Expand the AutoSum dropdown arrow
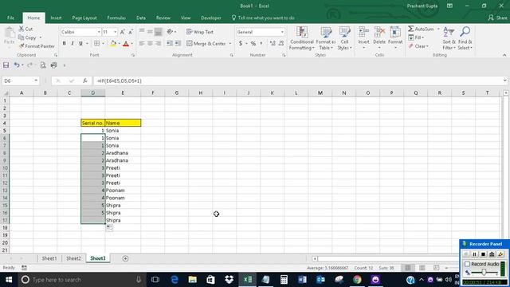 437,29
